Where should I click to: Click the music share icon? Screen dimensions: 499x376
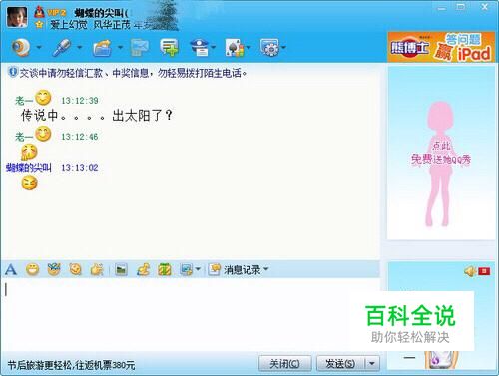(143, 269)
